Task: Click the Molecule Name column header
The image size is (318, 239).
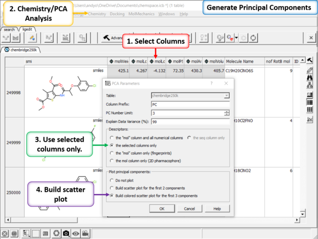Action: click(x=240, y=61)
